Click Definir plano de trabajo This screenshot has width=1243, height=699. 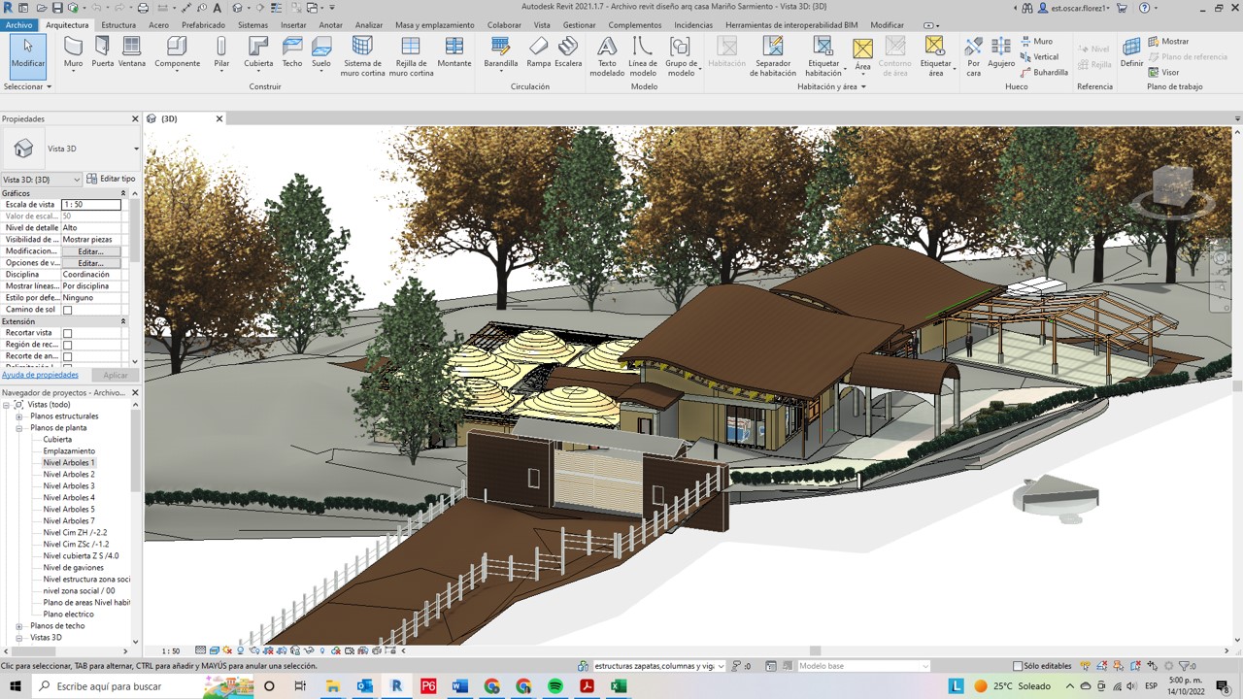[x=1131, y=51]
